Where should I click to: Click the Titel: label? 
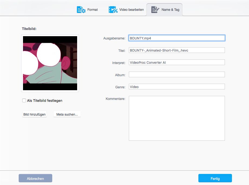(x=122, y=51)
